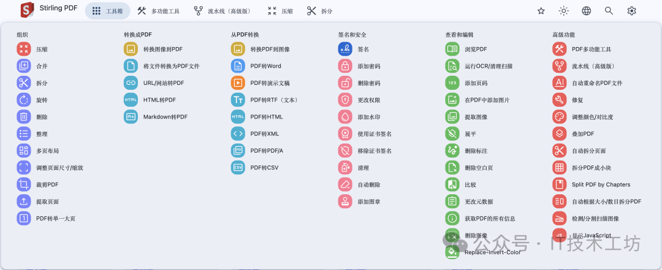Toggle dark mode with the sun icon

(564, 11)
